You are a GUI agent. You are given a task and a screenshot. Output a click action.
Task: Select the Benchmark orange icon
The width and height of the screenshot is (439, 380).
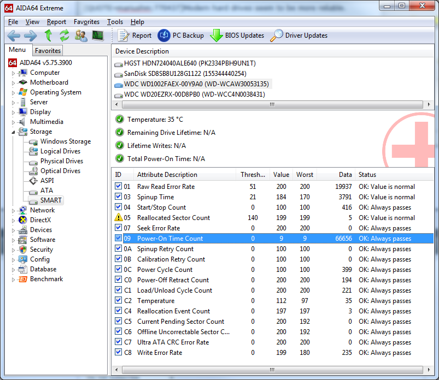[x=22, y=279]
